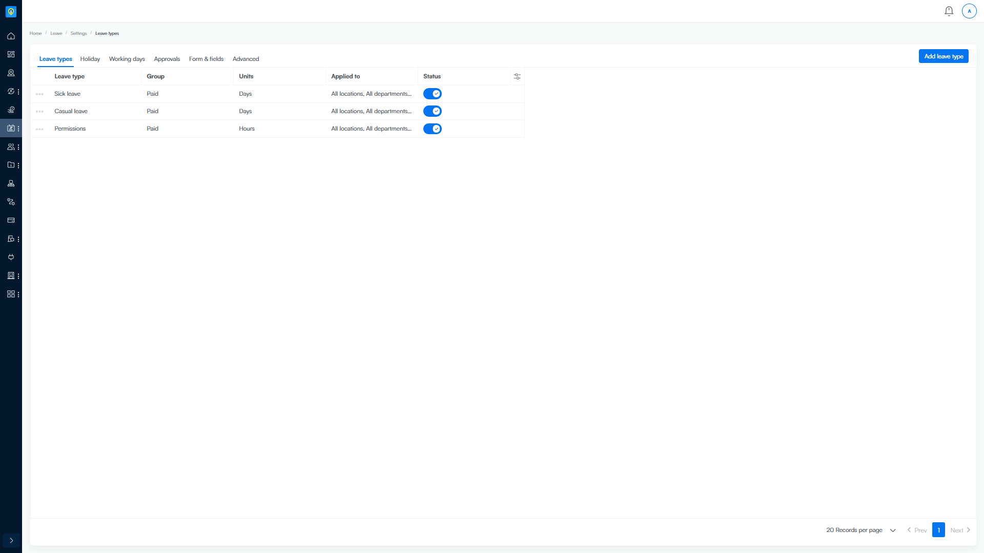Open the Working days tab

click(x=127, y=59)
